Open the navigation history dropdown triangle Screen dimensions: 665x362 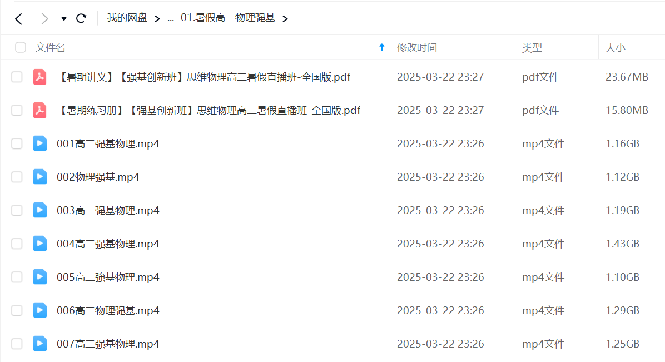[63, 19]
